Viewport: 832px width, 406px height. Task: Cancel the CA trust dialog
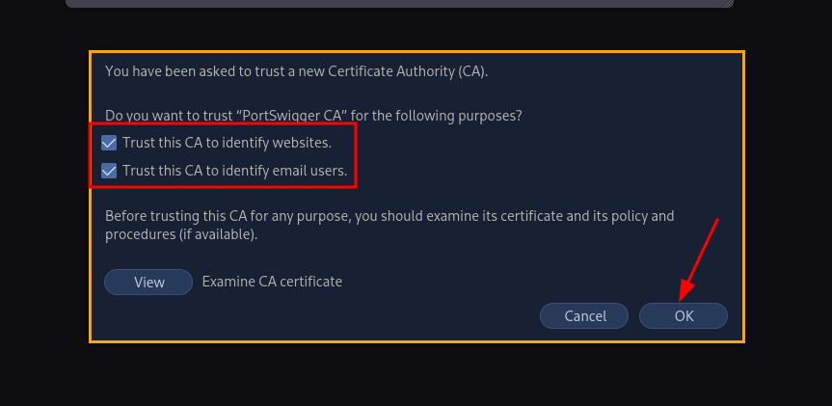pyautogui.click(x=584, y=315)
